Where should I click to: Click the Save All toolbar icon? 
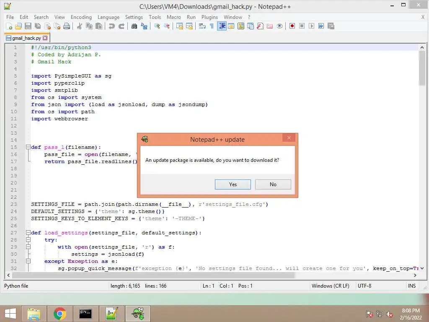pos(37,26)
